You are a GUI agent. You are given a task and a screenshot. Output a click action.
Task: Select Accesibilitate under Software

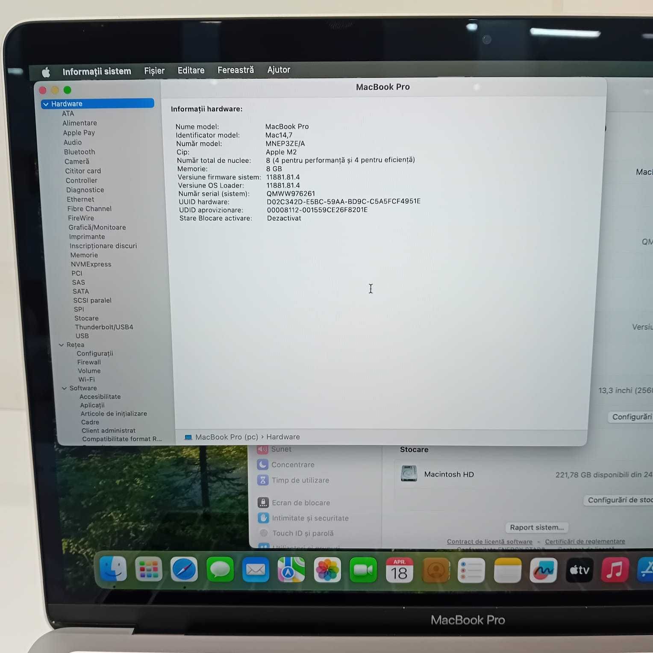(100, 397)
